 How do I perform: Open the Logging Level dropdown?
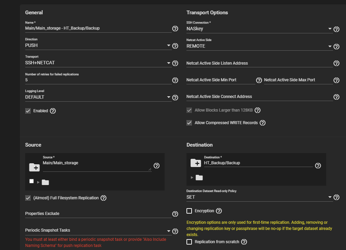coord(98,97)
